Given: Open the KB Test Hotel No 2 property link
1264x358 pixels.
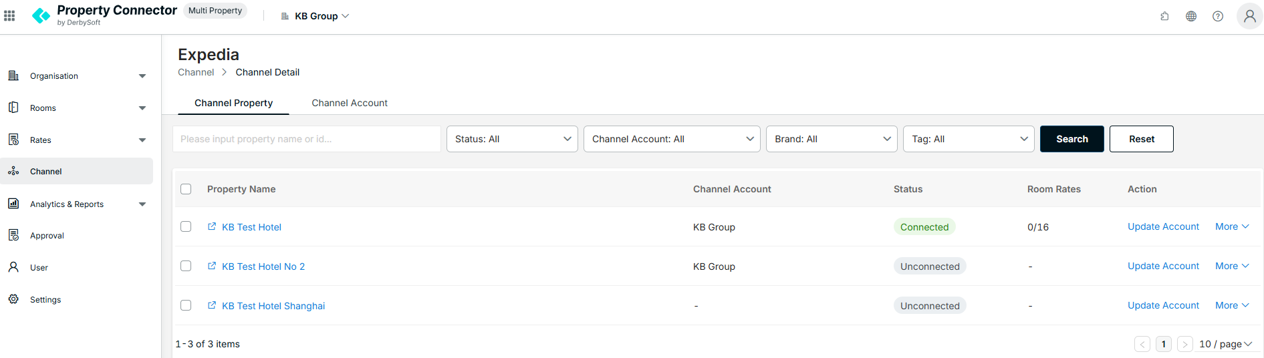Looking at the screenshot, I should tap(263, 266).
